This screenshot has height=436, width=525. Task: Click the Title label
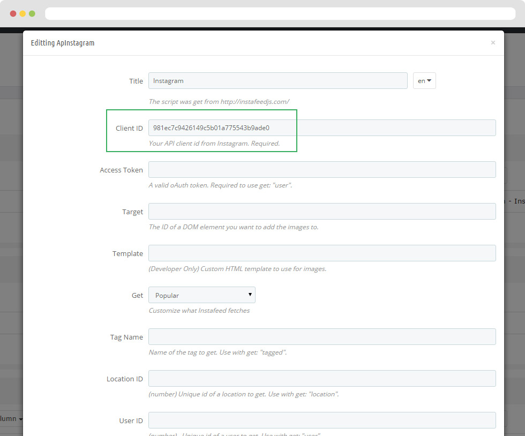136,81
